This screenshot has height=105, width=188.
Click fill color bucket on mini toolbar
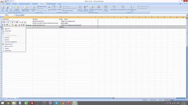(x=12, y=25)
